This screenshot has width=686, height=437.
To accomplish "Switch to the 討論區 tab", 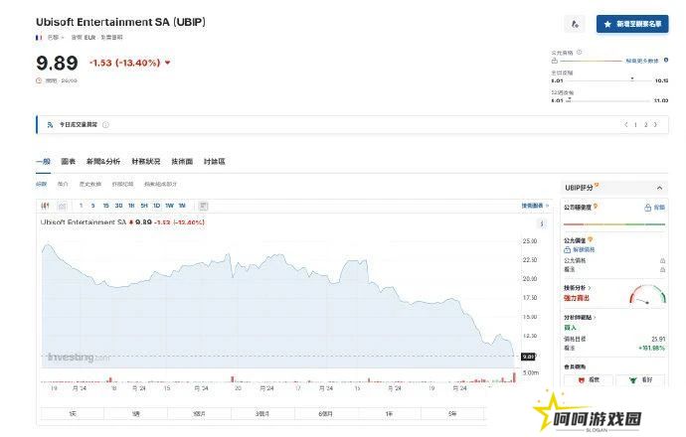I will [215, 161].
